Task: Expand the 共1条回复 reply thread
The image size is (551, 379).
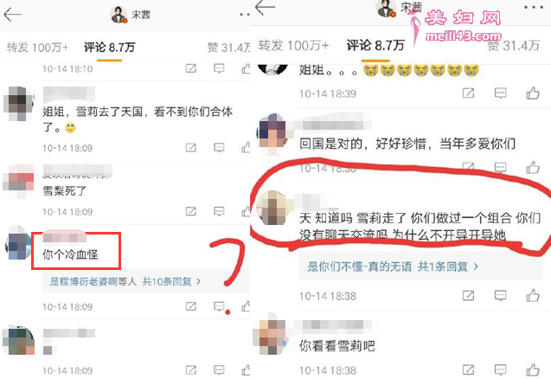Action: pyautogui.click(x=448, y=267)
